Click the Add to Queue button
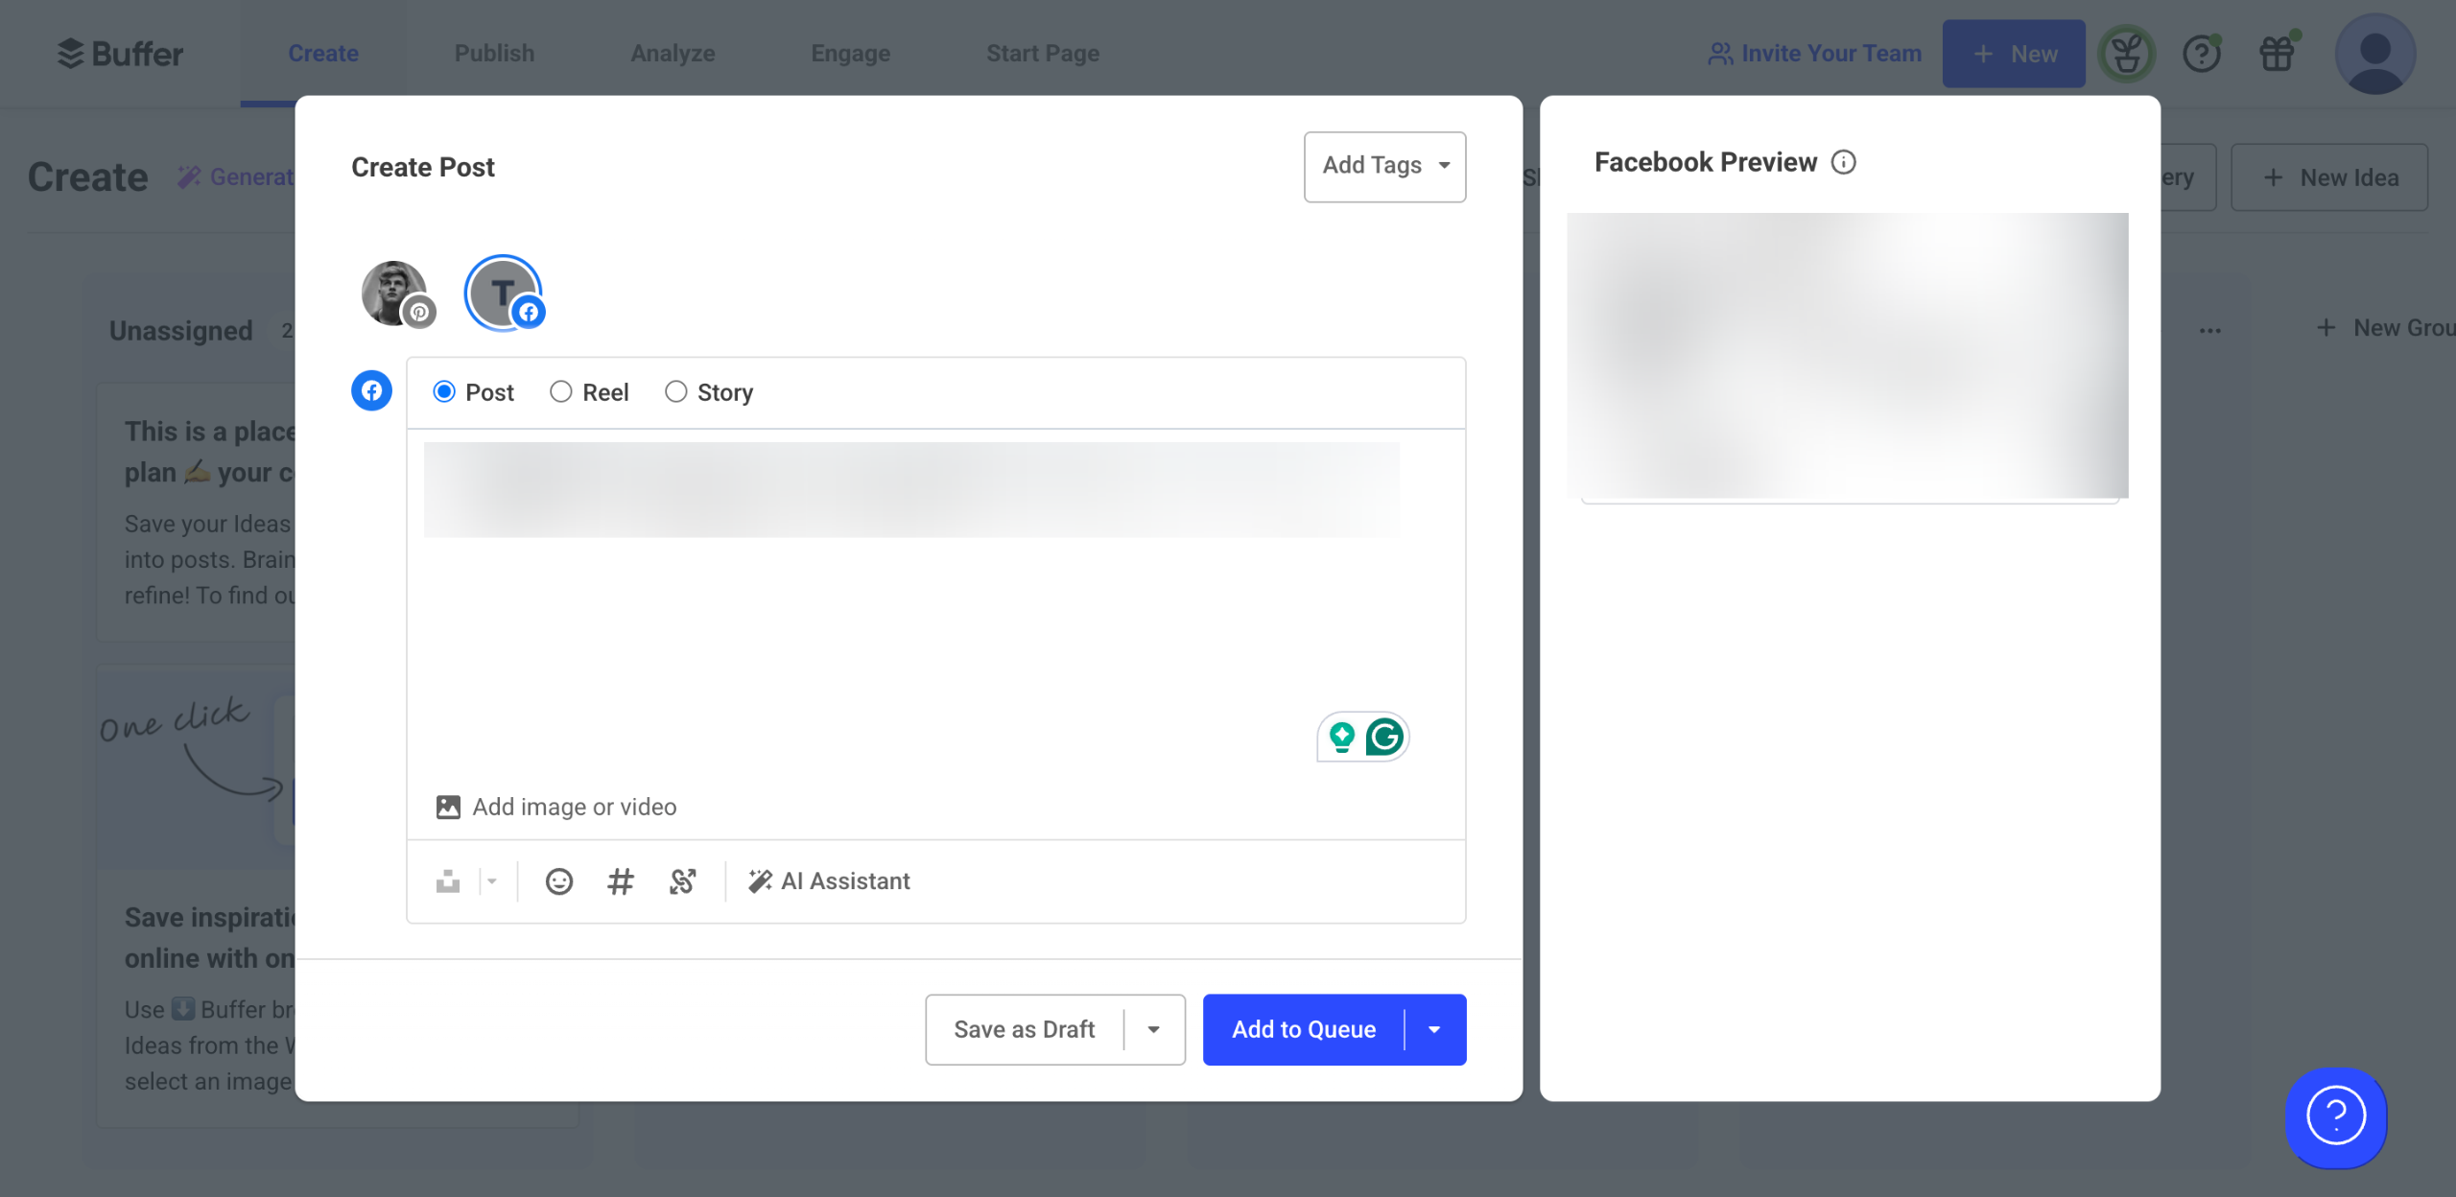Viewport: 2456px width, 1197px height. pyautogui.click(x=1303, y=1030)
